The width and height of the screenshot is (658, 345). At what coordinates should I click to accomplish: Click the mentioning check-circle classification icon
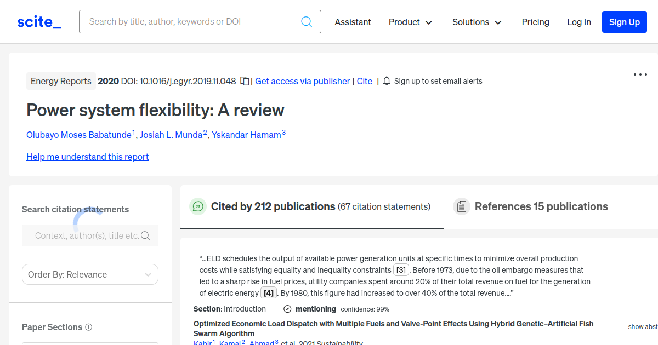coord(287,309)
